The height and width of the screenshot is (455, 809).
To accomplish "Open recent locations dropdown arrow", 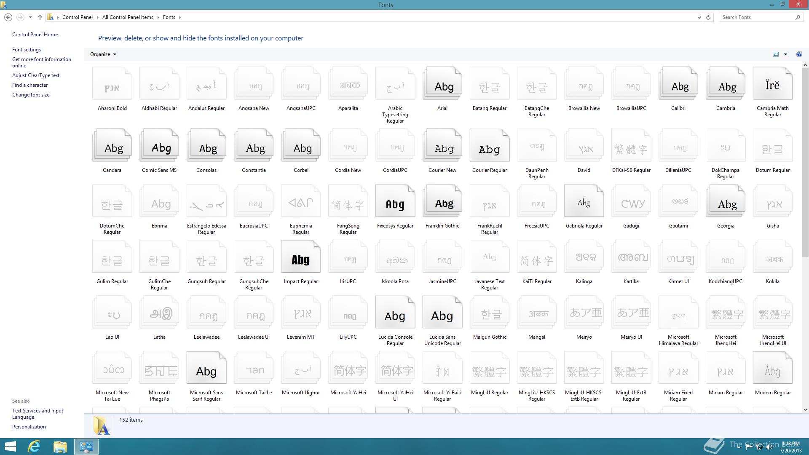I will coord(30,17).
